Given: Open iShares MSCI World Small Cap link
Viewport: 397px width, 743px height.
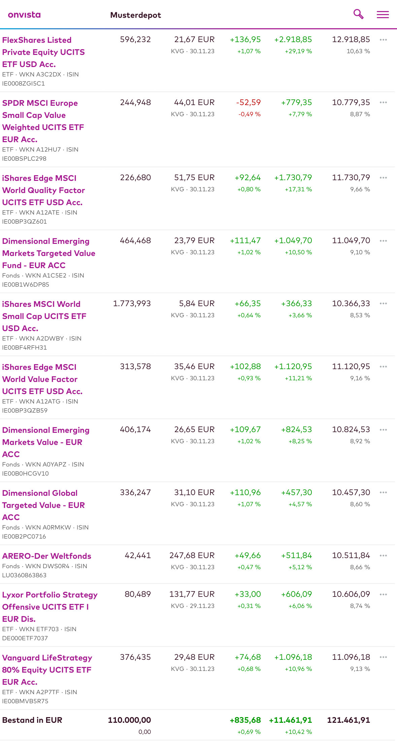Looking at the screenshot, I should coord(44,316).
